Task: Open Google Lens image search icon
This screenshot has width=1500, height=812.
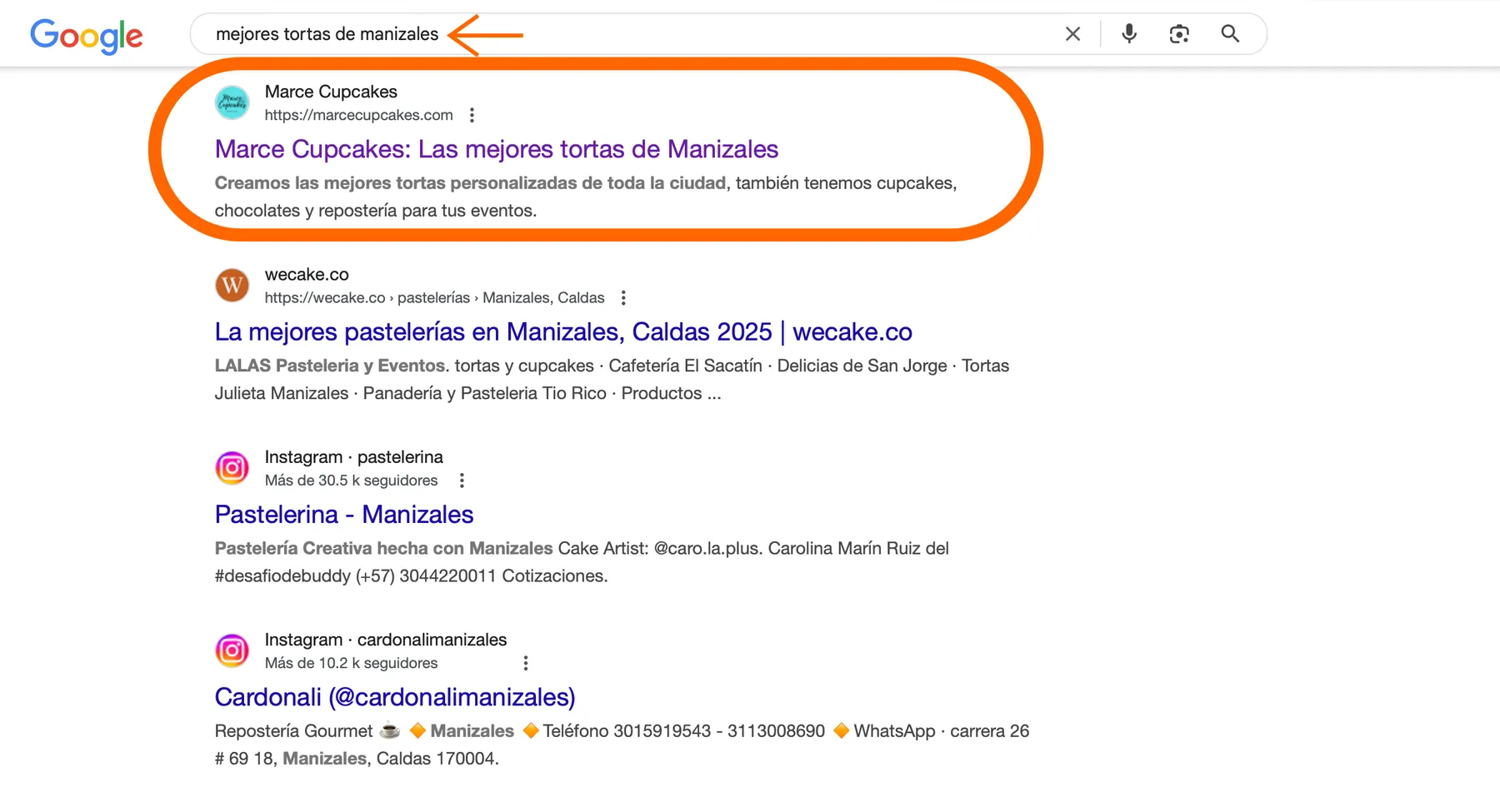Action: tap(1179, 34)
